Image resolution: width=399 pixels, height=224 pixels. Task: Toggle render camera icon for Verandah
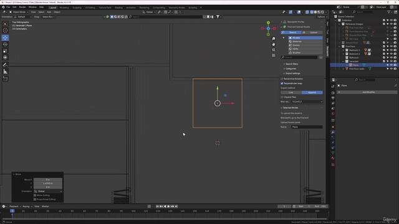[395, 61]
